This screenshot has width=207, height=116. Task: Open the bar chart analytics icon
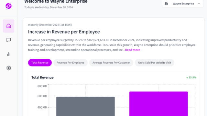point(9,54)
